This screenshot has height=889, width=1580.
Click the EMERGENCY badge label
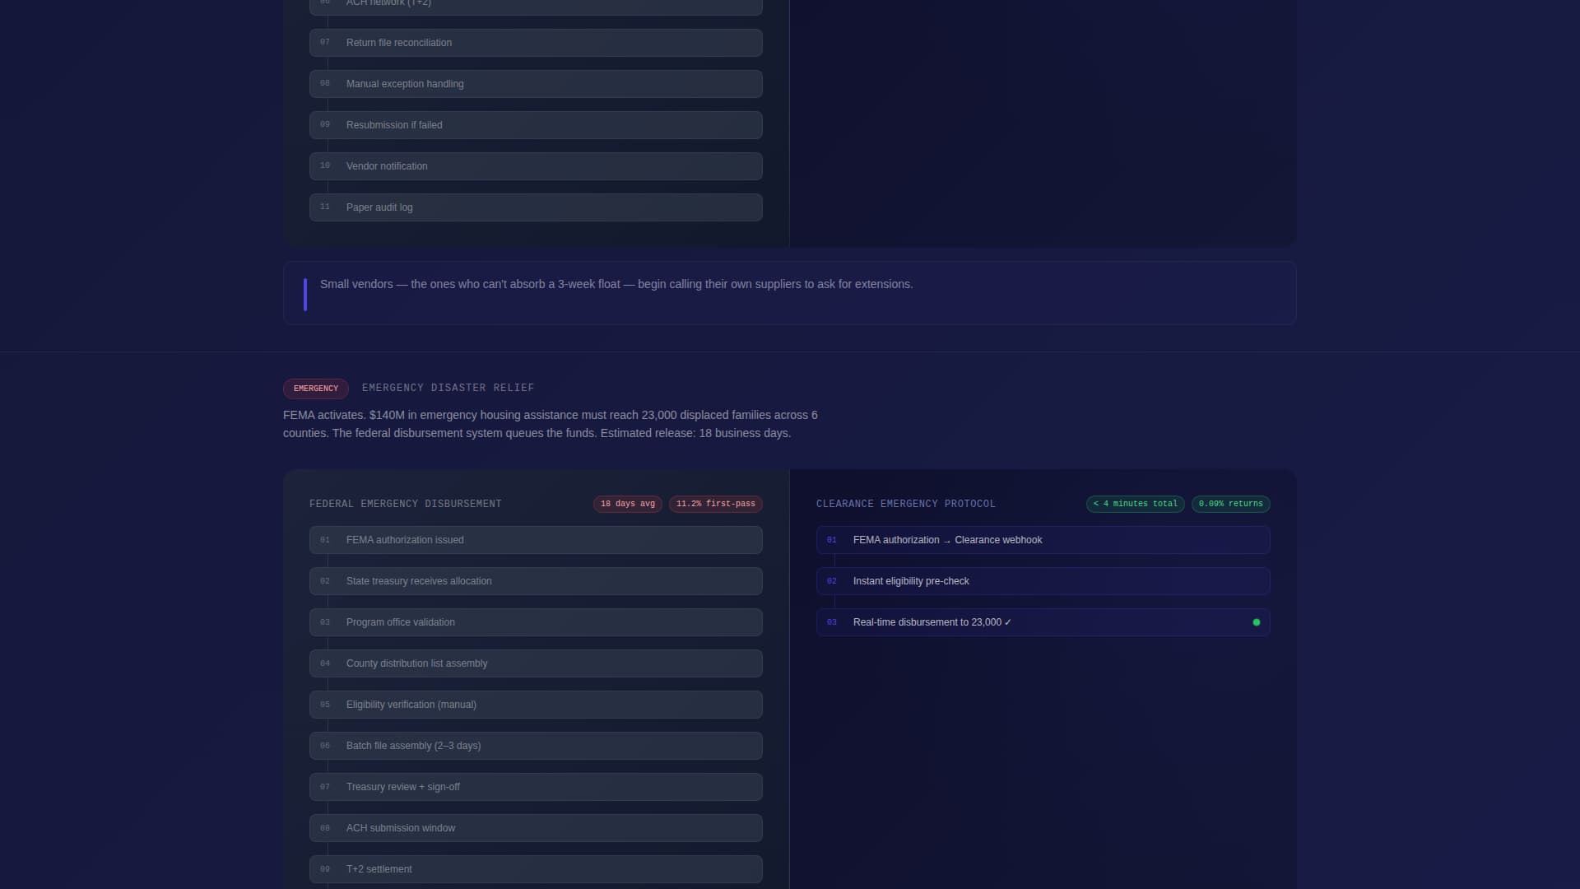315,388
